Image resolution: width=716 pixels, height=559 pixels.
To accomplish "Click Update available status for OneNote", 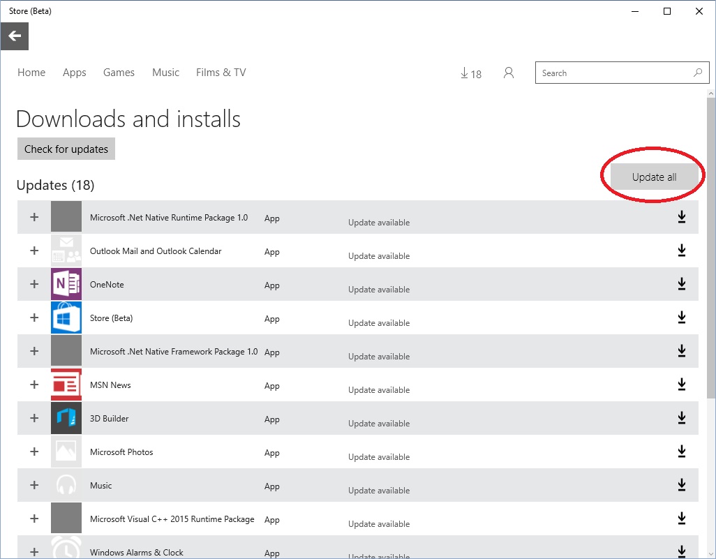I will click(x=379, y=290).
